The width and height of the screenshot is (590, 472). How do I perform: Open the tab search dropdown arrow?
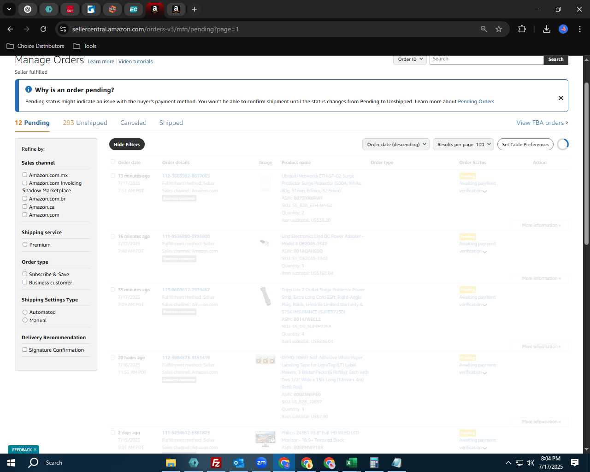tap(9, 9)
